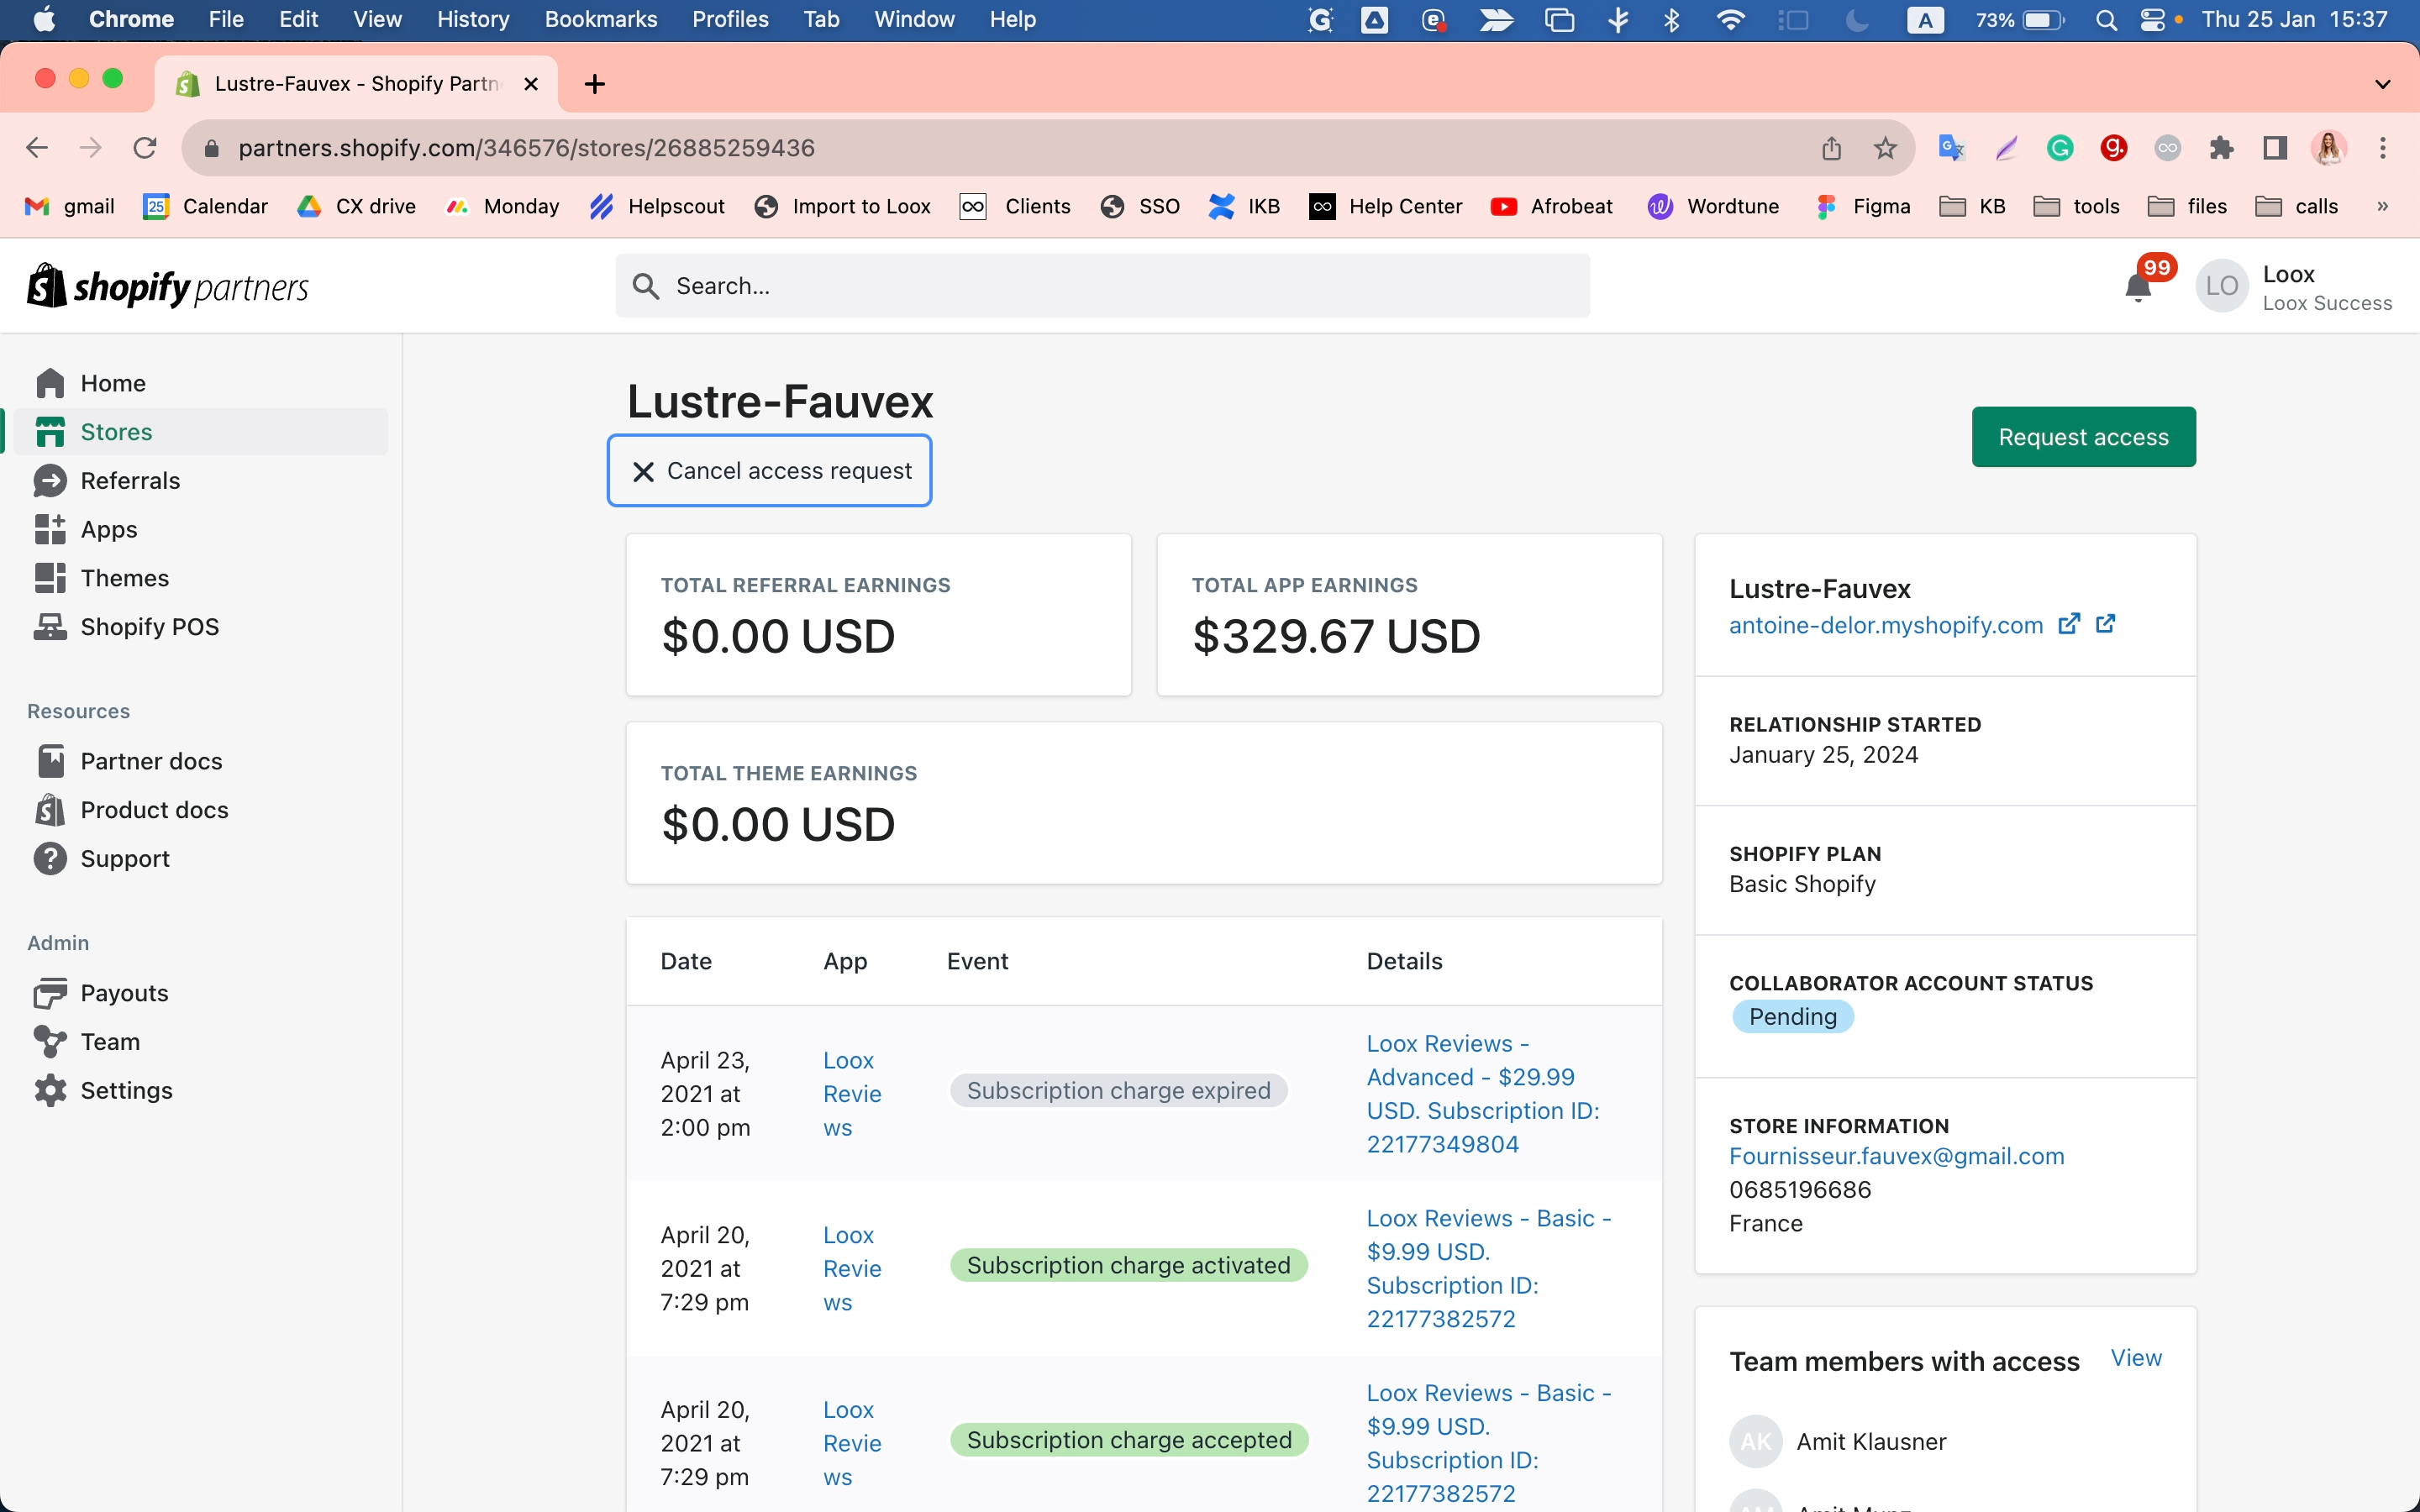Open Chrome extensions puzzle icon

point(2221,148)
